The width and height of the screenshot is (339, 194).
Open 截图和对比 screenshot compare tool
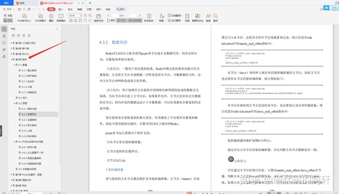point(198,18)
